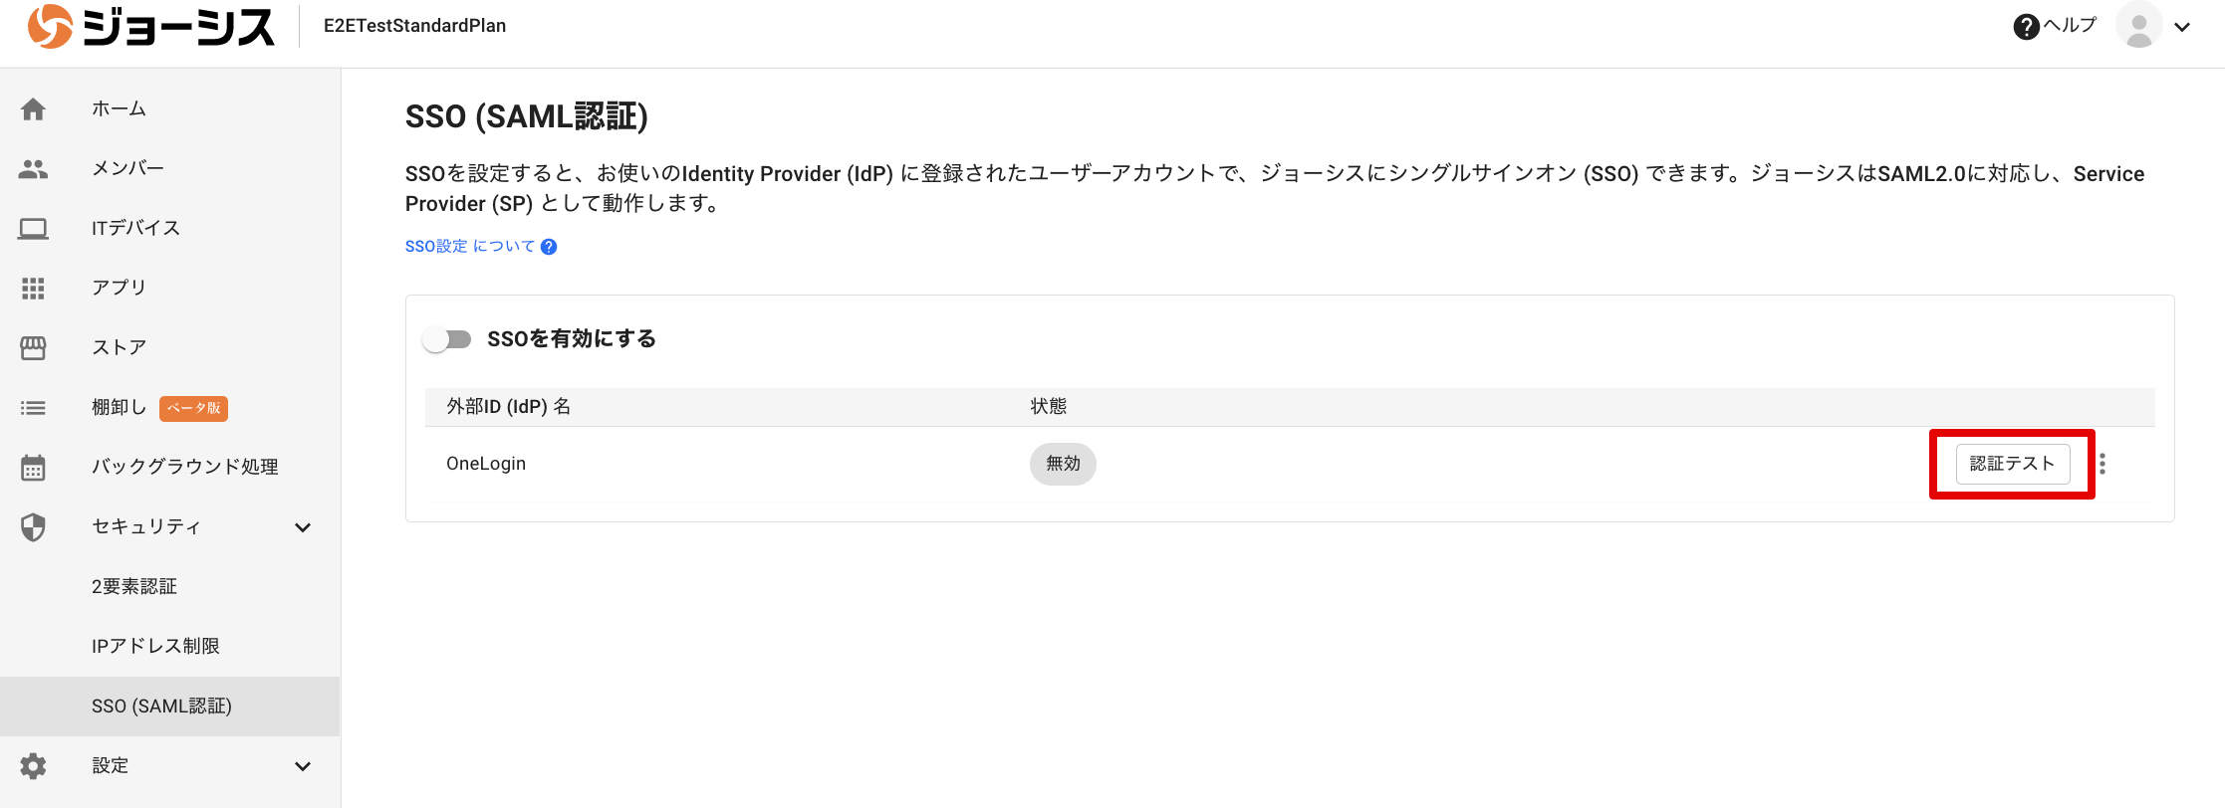Viewport: 2225px width, 808px height.
Task: Open the 2要素認証 menu item
Action: click(134, 587)
